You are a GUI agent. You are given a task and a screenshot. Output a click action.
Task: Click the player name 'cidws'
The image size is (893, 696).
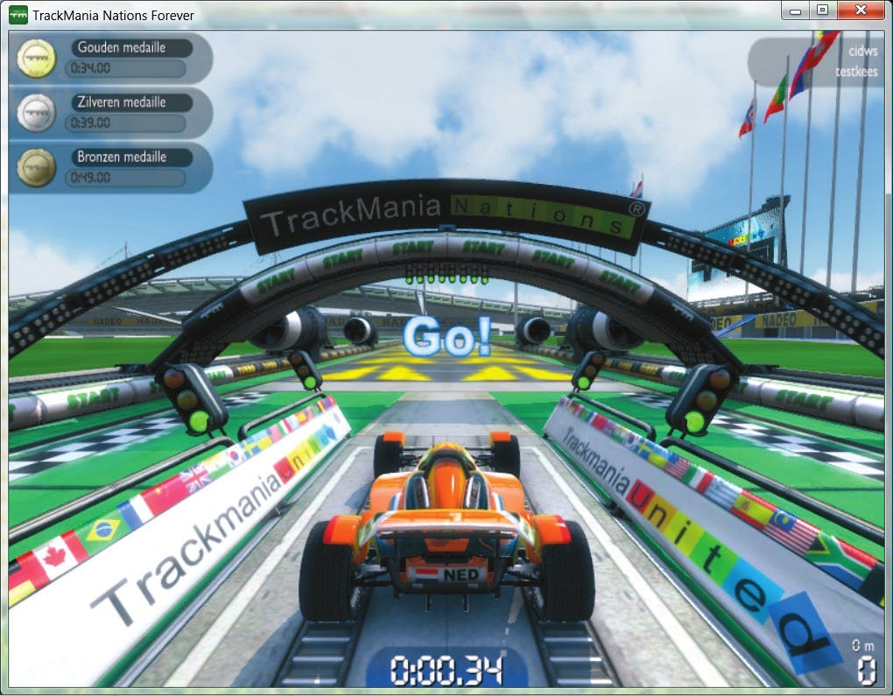[863, 51]
